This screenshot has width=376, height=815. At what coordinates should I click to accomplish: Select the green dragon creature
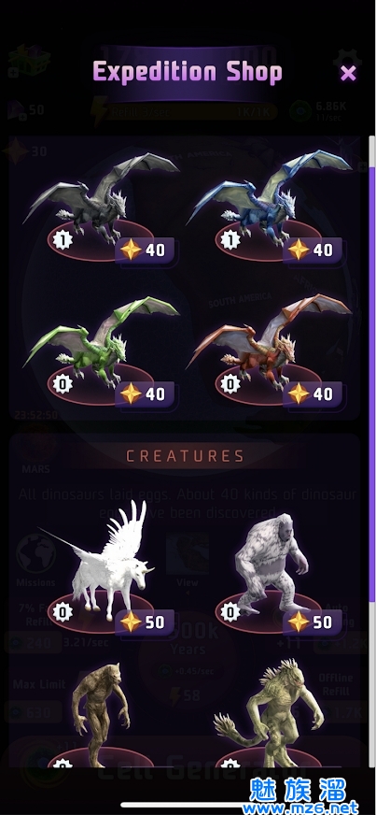click(x=101, y=341)
